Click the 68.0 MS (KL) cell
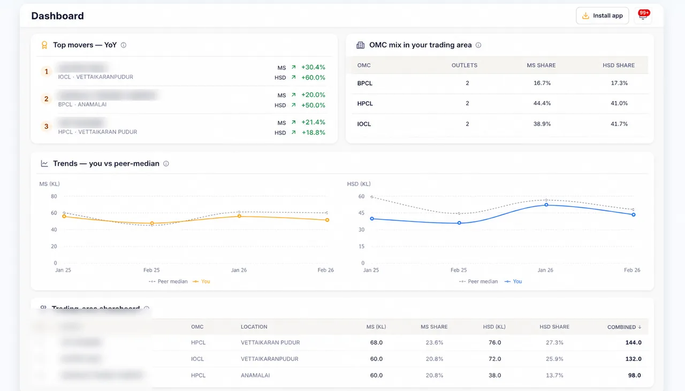 376,342
